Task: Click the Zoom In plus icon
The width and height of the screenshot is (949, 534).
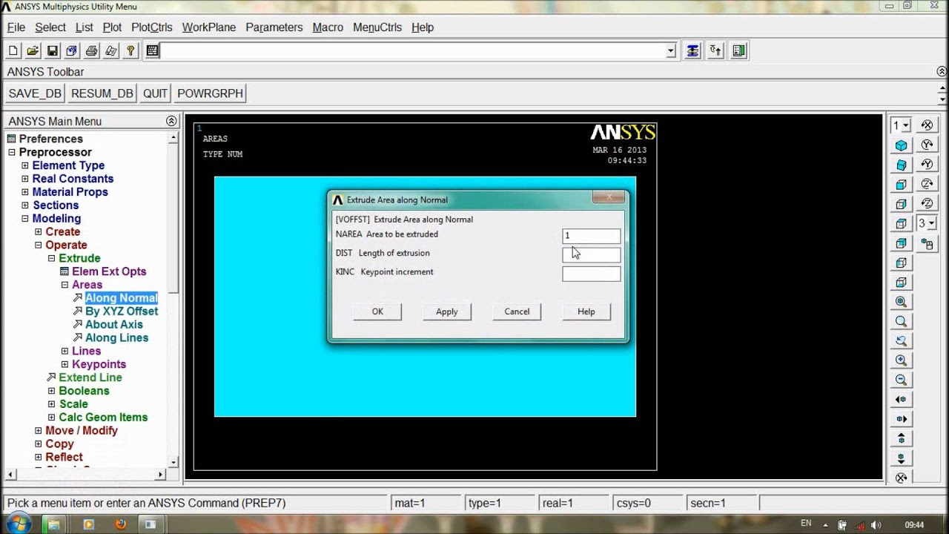Action: [x=901, y=360]
